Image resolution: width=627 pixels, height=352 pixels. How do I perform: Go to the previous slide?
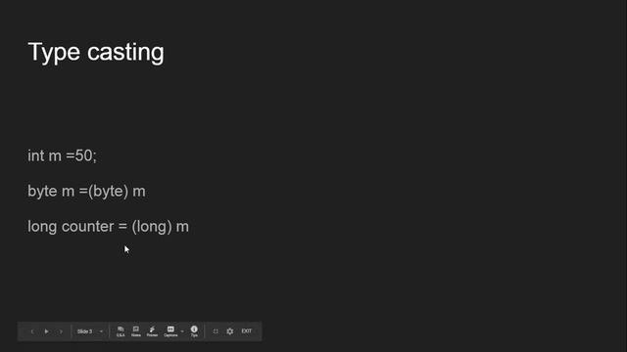point(32,331)
